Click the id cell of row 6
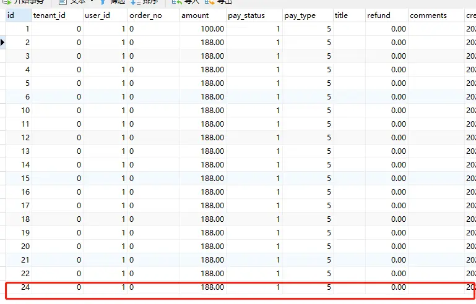 coord(19,97)
